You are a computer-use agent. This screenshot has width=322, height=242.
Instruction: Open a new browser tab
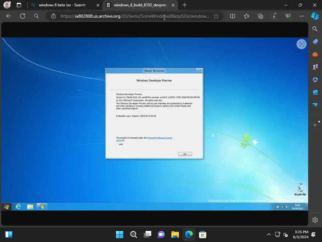[185, 5]
